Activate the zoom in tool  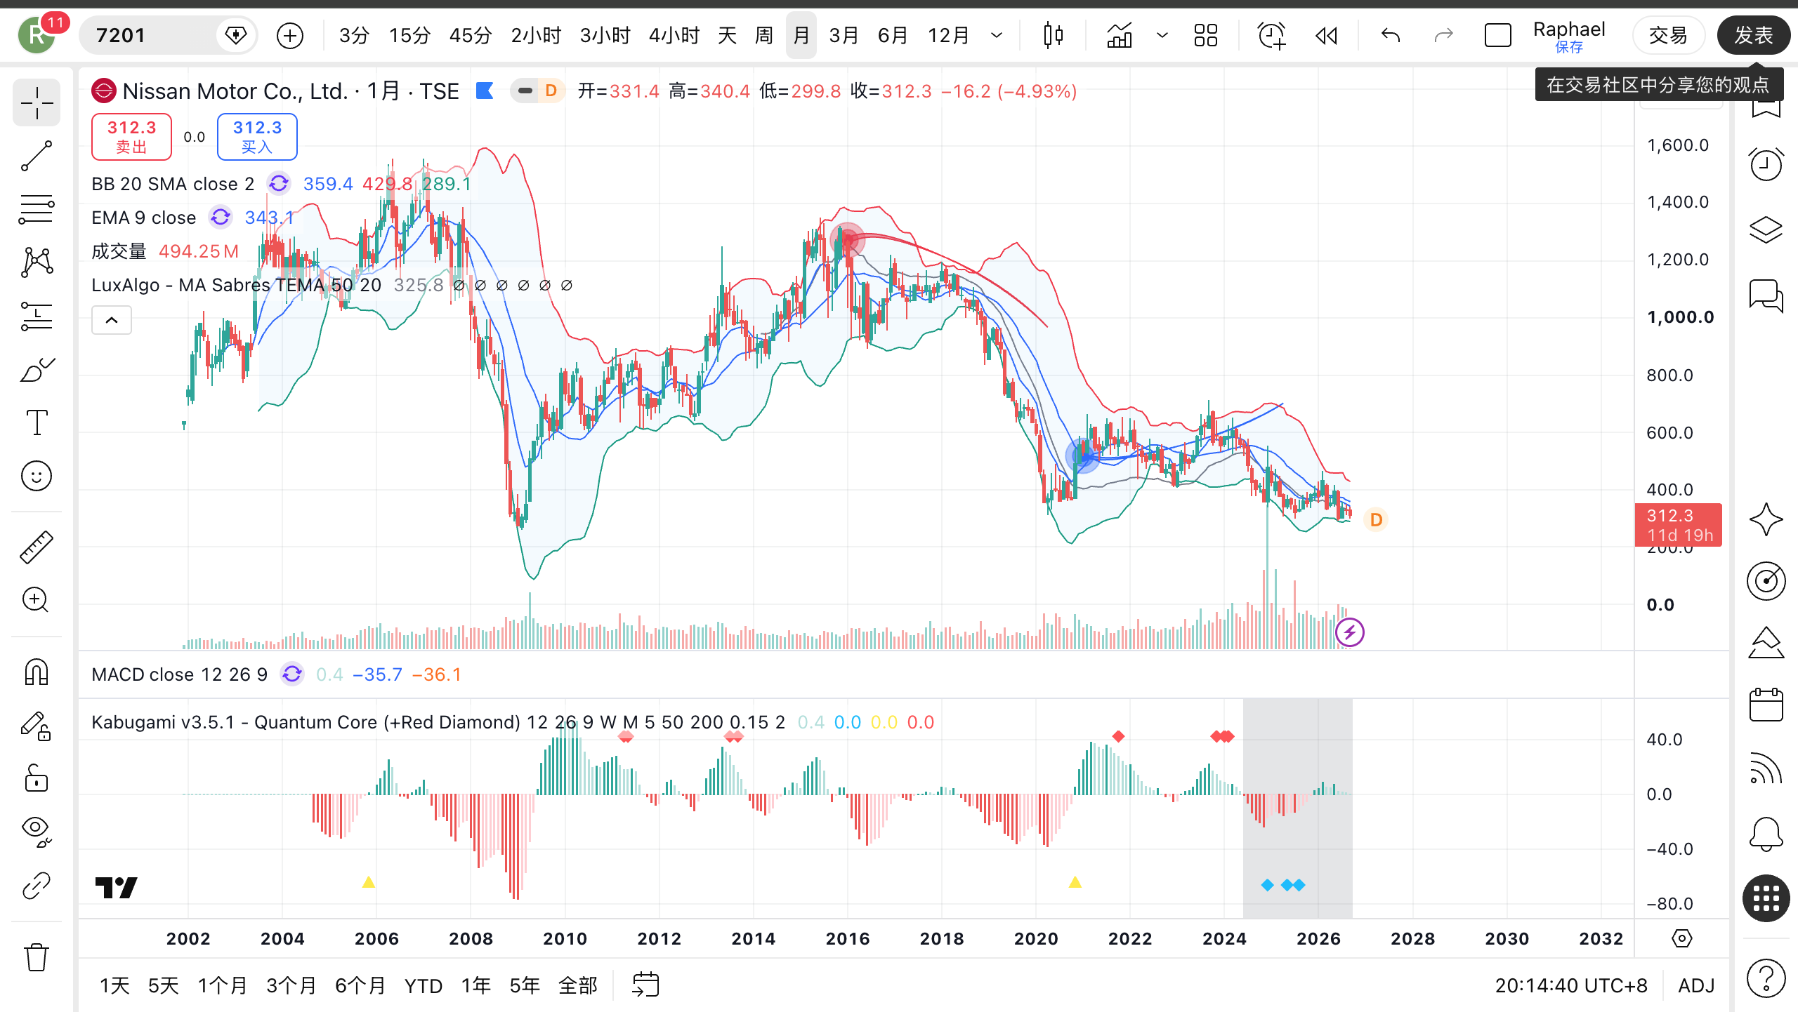pyautogui.click(x=37, y=601)
